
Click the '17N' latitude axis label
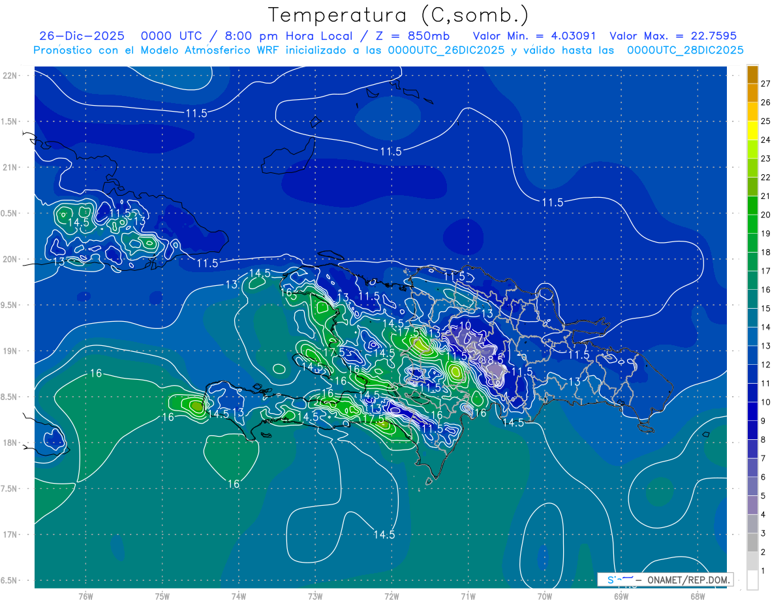(11, 535)
